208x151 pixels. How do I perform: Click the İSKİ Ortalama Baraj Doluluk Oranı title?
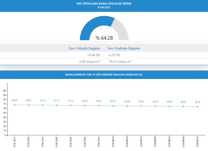click(x=104, y=4)
